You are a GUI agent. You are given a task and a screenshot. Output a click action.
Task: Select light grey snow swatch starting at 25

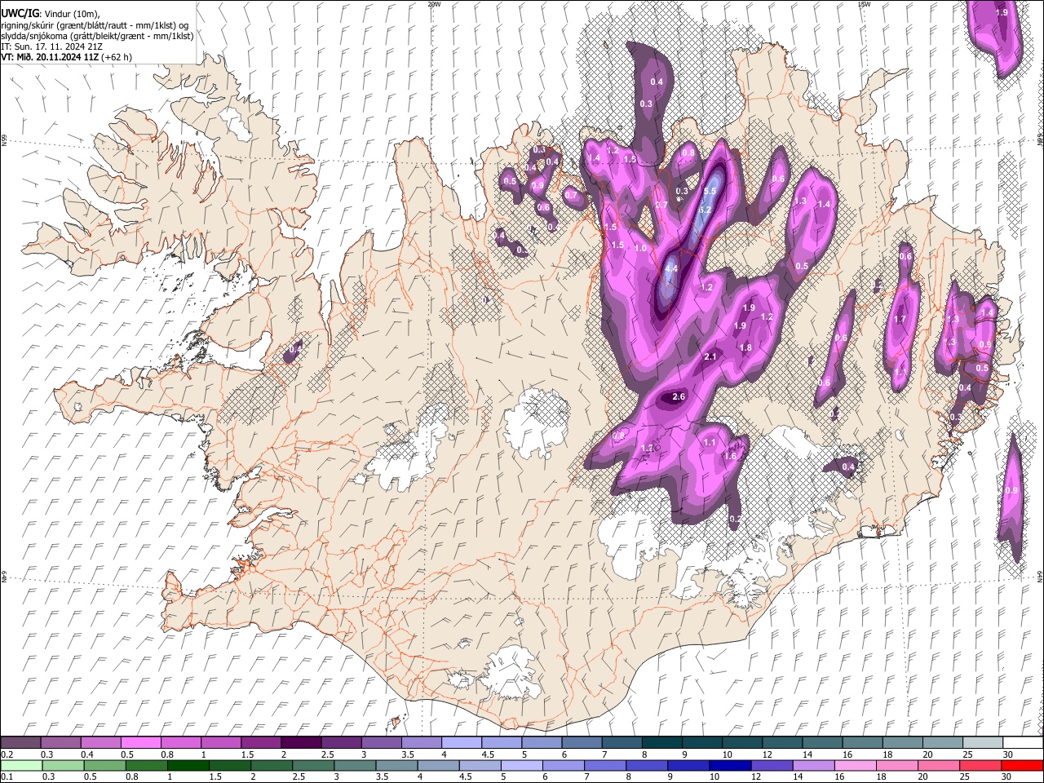pos(981,743)
